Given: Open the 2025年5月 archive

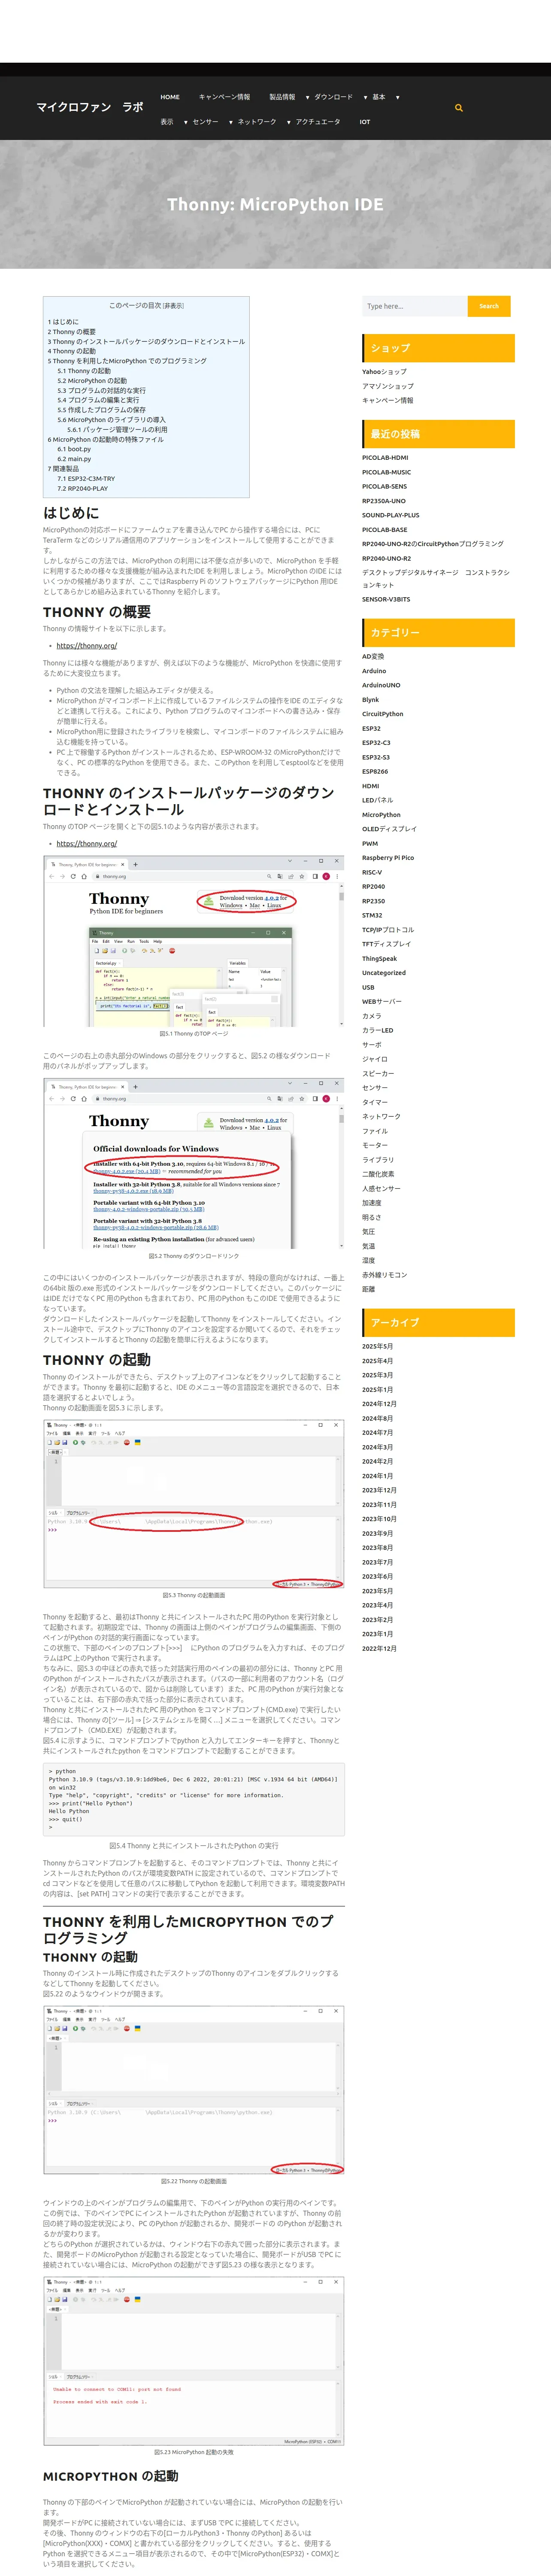Looking at the screenshot, I should click(377, 1347).
